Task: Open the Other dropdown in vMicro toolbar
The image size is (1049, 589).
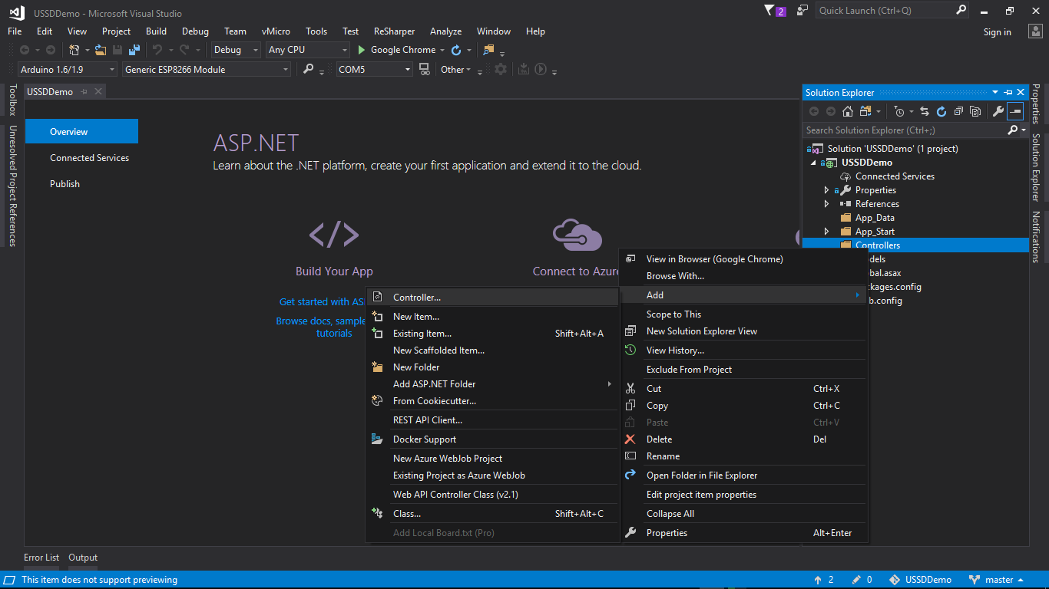Action: tap(455, 69)
